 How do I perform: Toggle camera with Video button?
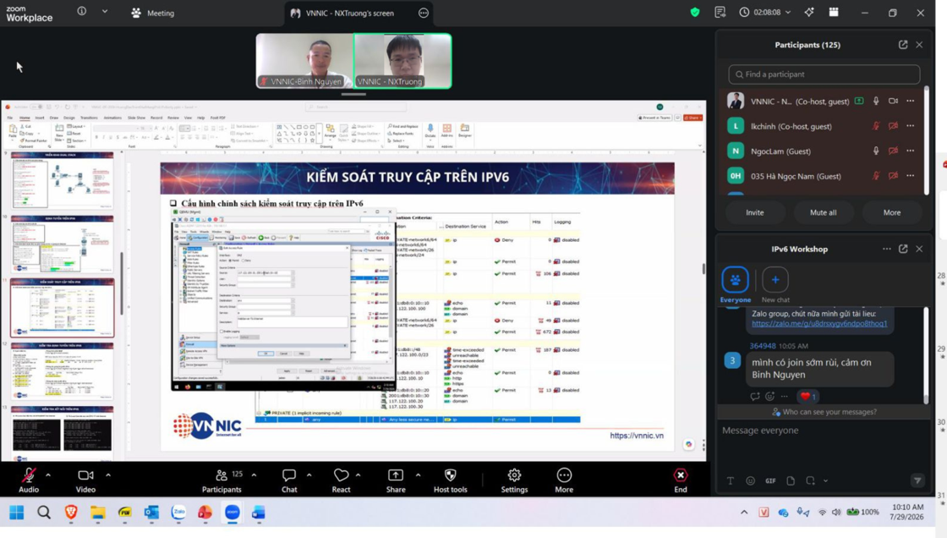(85, 480)
